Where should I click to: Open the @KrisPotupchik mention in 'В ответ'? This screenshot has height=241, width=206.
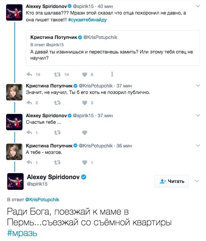pyautogui.click(x=42, y=199)
